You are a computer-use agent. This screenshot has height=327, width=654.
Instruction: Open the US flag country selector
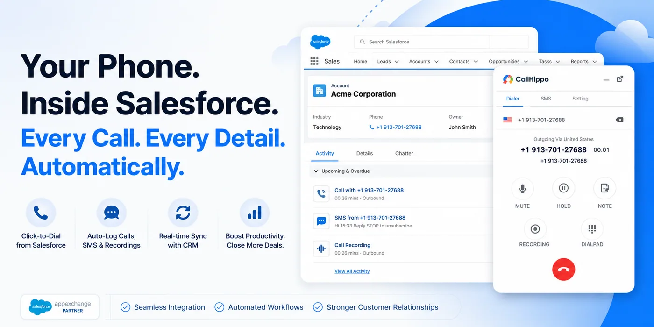click(507, 120)
